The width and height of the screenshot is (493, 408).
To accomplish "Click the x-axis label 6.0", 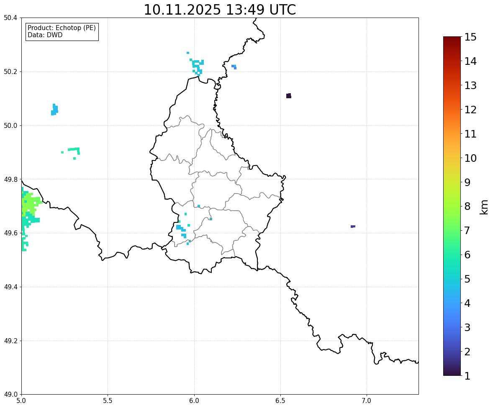I will (194, 401).
